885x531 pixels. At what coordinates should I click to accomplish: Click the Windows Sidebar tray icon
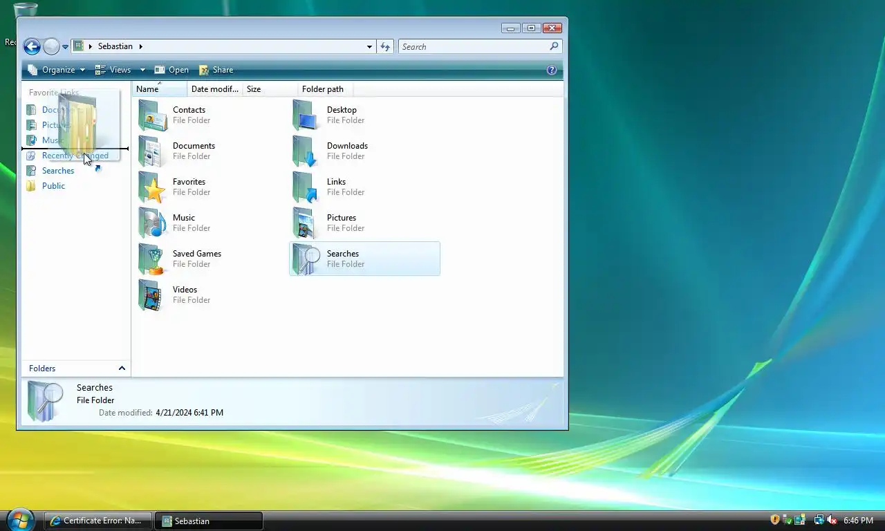click(800, 520)
